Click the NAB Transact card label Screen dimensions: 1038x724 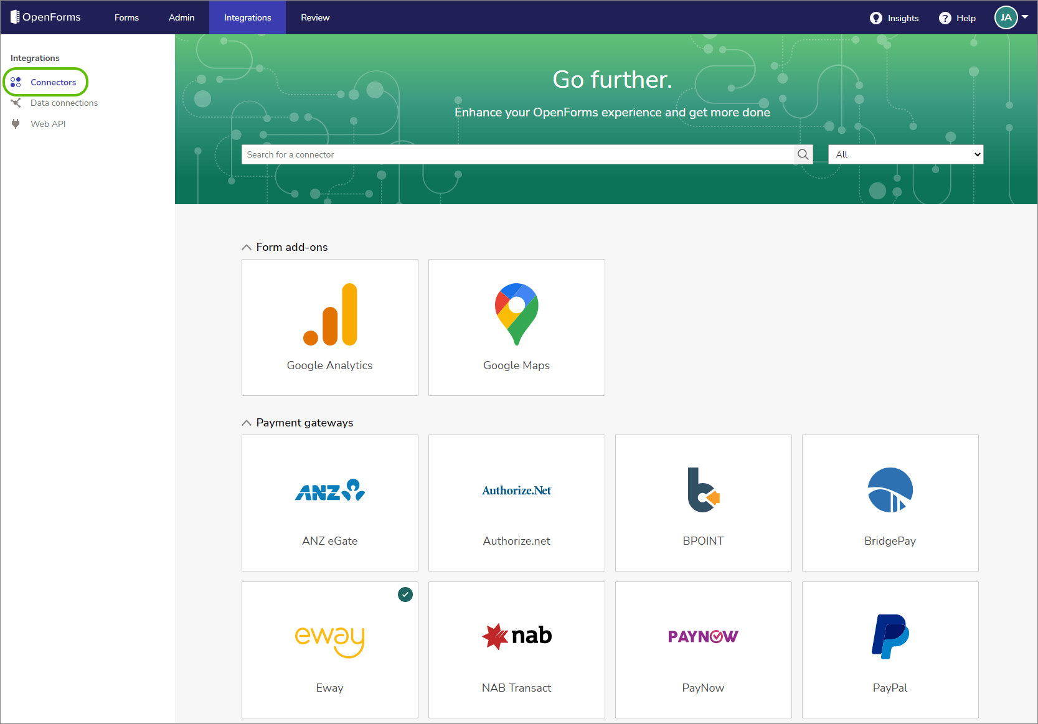(x=517, y=688)
